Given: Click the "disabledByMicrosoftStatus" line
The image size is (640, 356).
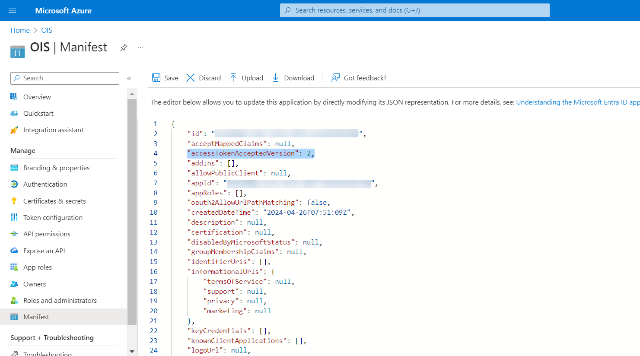Looking at the screenshot, I should (x=255, y=242).
